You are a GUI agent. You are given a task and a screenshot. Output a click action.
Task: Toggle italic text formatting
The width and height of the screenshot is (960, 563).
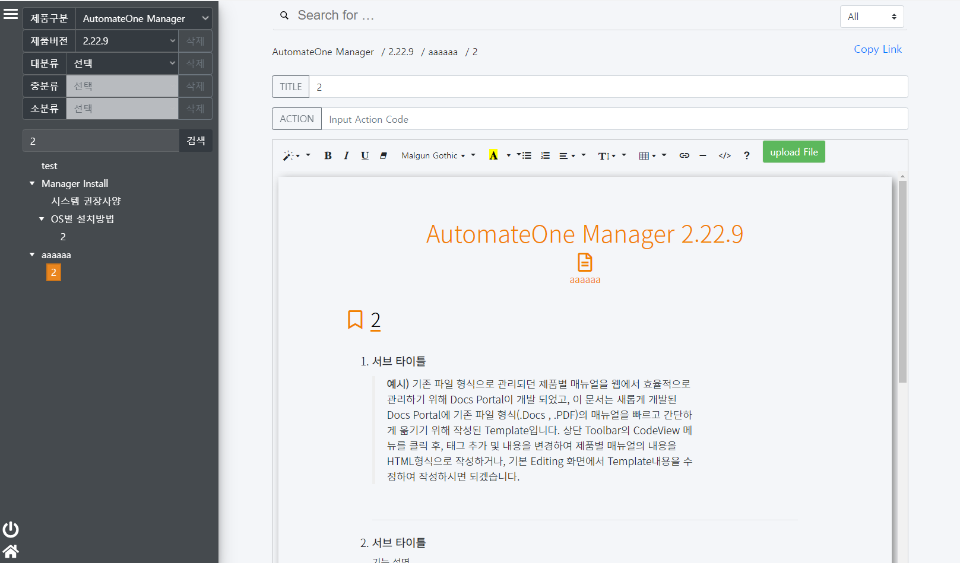(x=346, y=155)
